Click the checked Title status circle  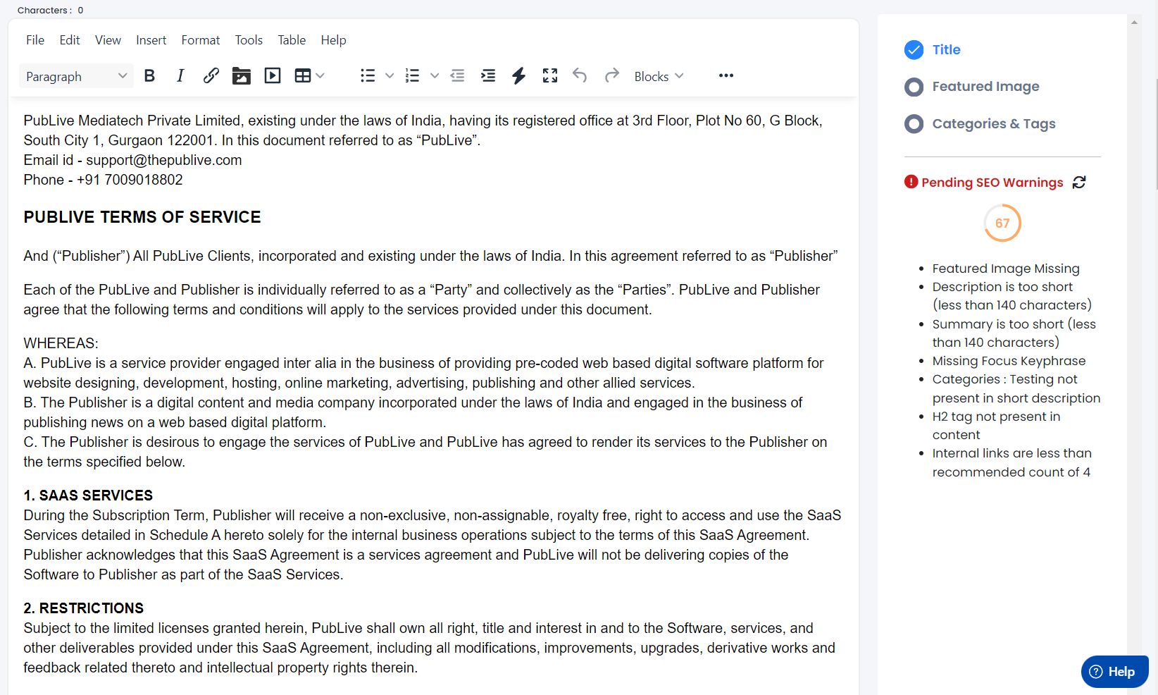click(914, 50)
